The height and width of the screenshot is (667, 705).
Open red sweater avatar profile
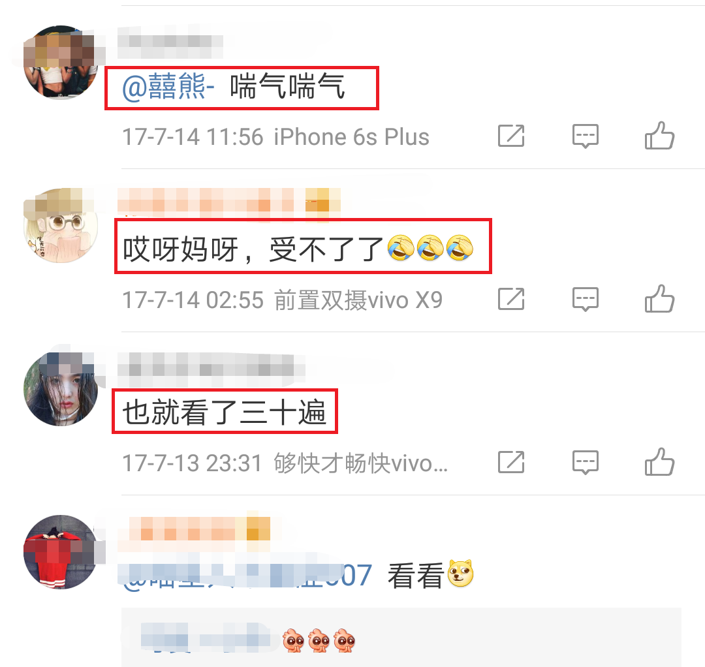click(61, 552)
